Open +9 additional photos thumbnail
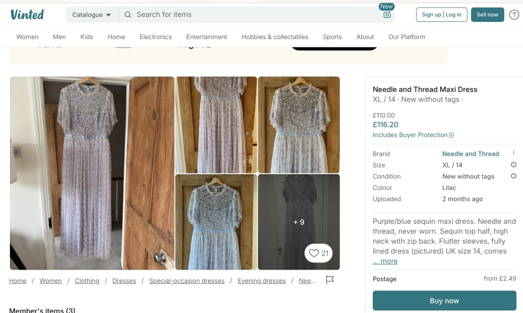Image resolution: width=523 pixels, height=313 pixels. click(x=299, y=222)
